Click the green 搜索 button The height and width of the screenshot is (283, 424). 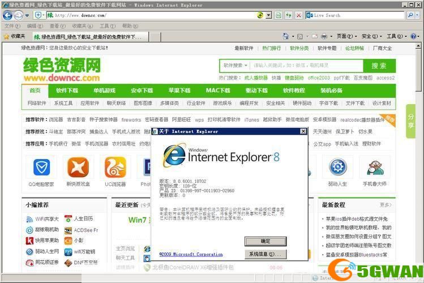point(379,66)
